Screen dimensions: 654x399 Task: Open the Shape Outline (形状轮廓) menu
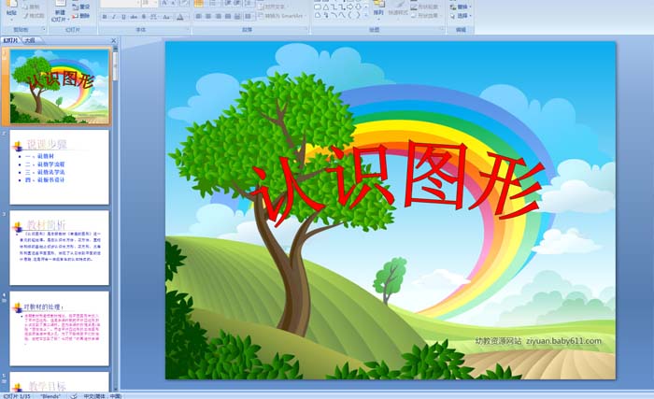[424, 7]
